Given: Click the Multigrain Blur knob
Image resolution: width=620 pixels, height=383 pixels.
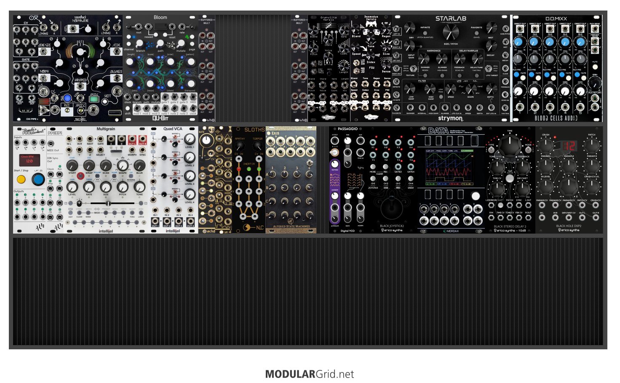Looking at the screenshot, I should click(x=139, y=165).
